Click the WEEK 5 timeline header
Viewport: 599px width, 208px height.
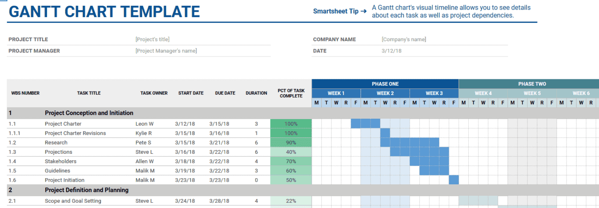(532, 93)
